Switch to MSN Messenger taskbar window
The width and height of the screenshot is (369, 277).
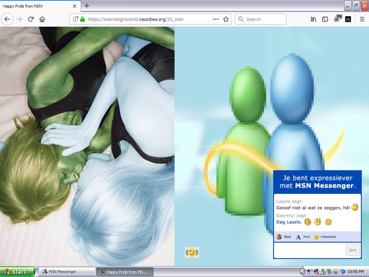67,272
